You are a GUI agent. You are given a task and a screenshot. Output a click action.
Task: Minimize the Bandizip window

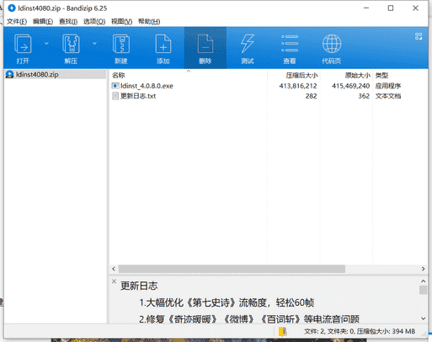click(x=366, y=8)
